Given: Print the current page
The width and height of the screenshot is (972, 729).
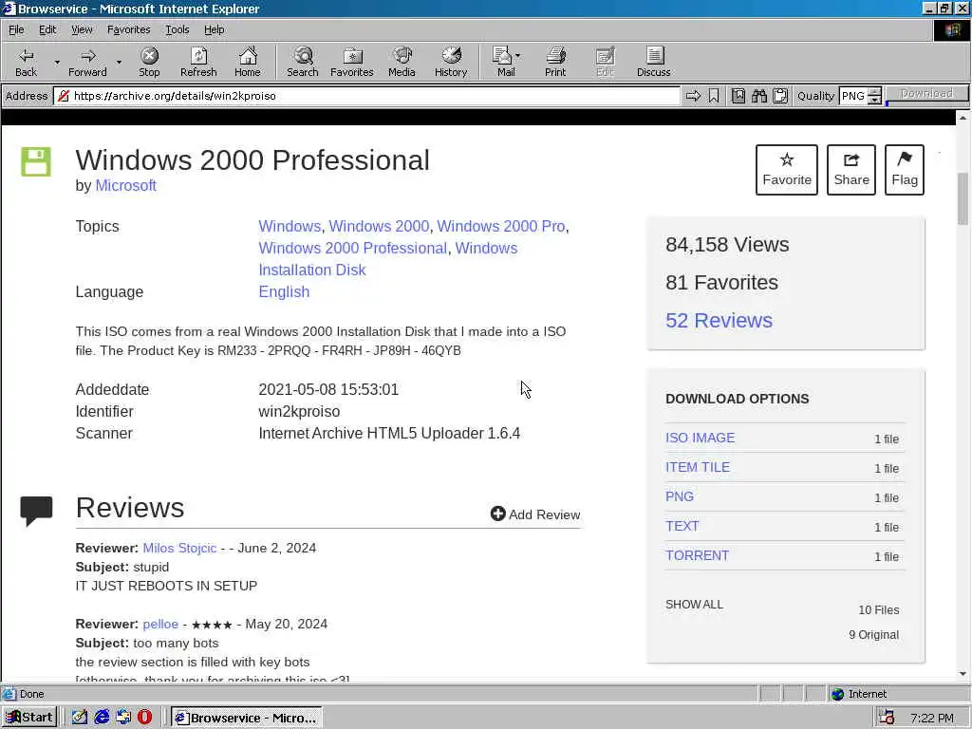Looking at the screenshot, I should click(555, 62).
